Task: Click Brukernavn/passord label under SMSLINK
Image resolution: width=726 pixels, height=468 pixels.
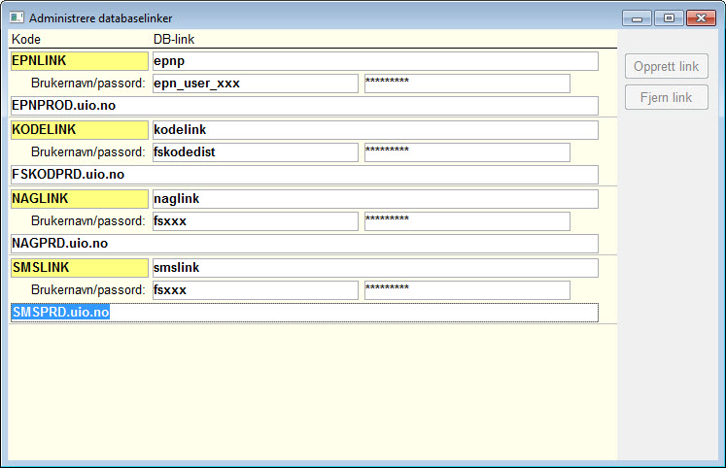Action: (88, 290)
